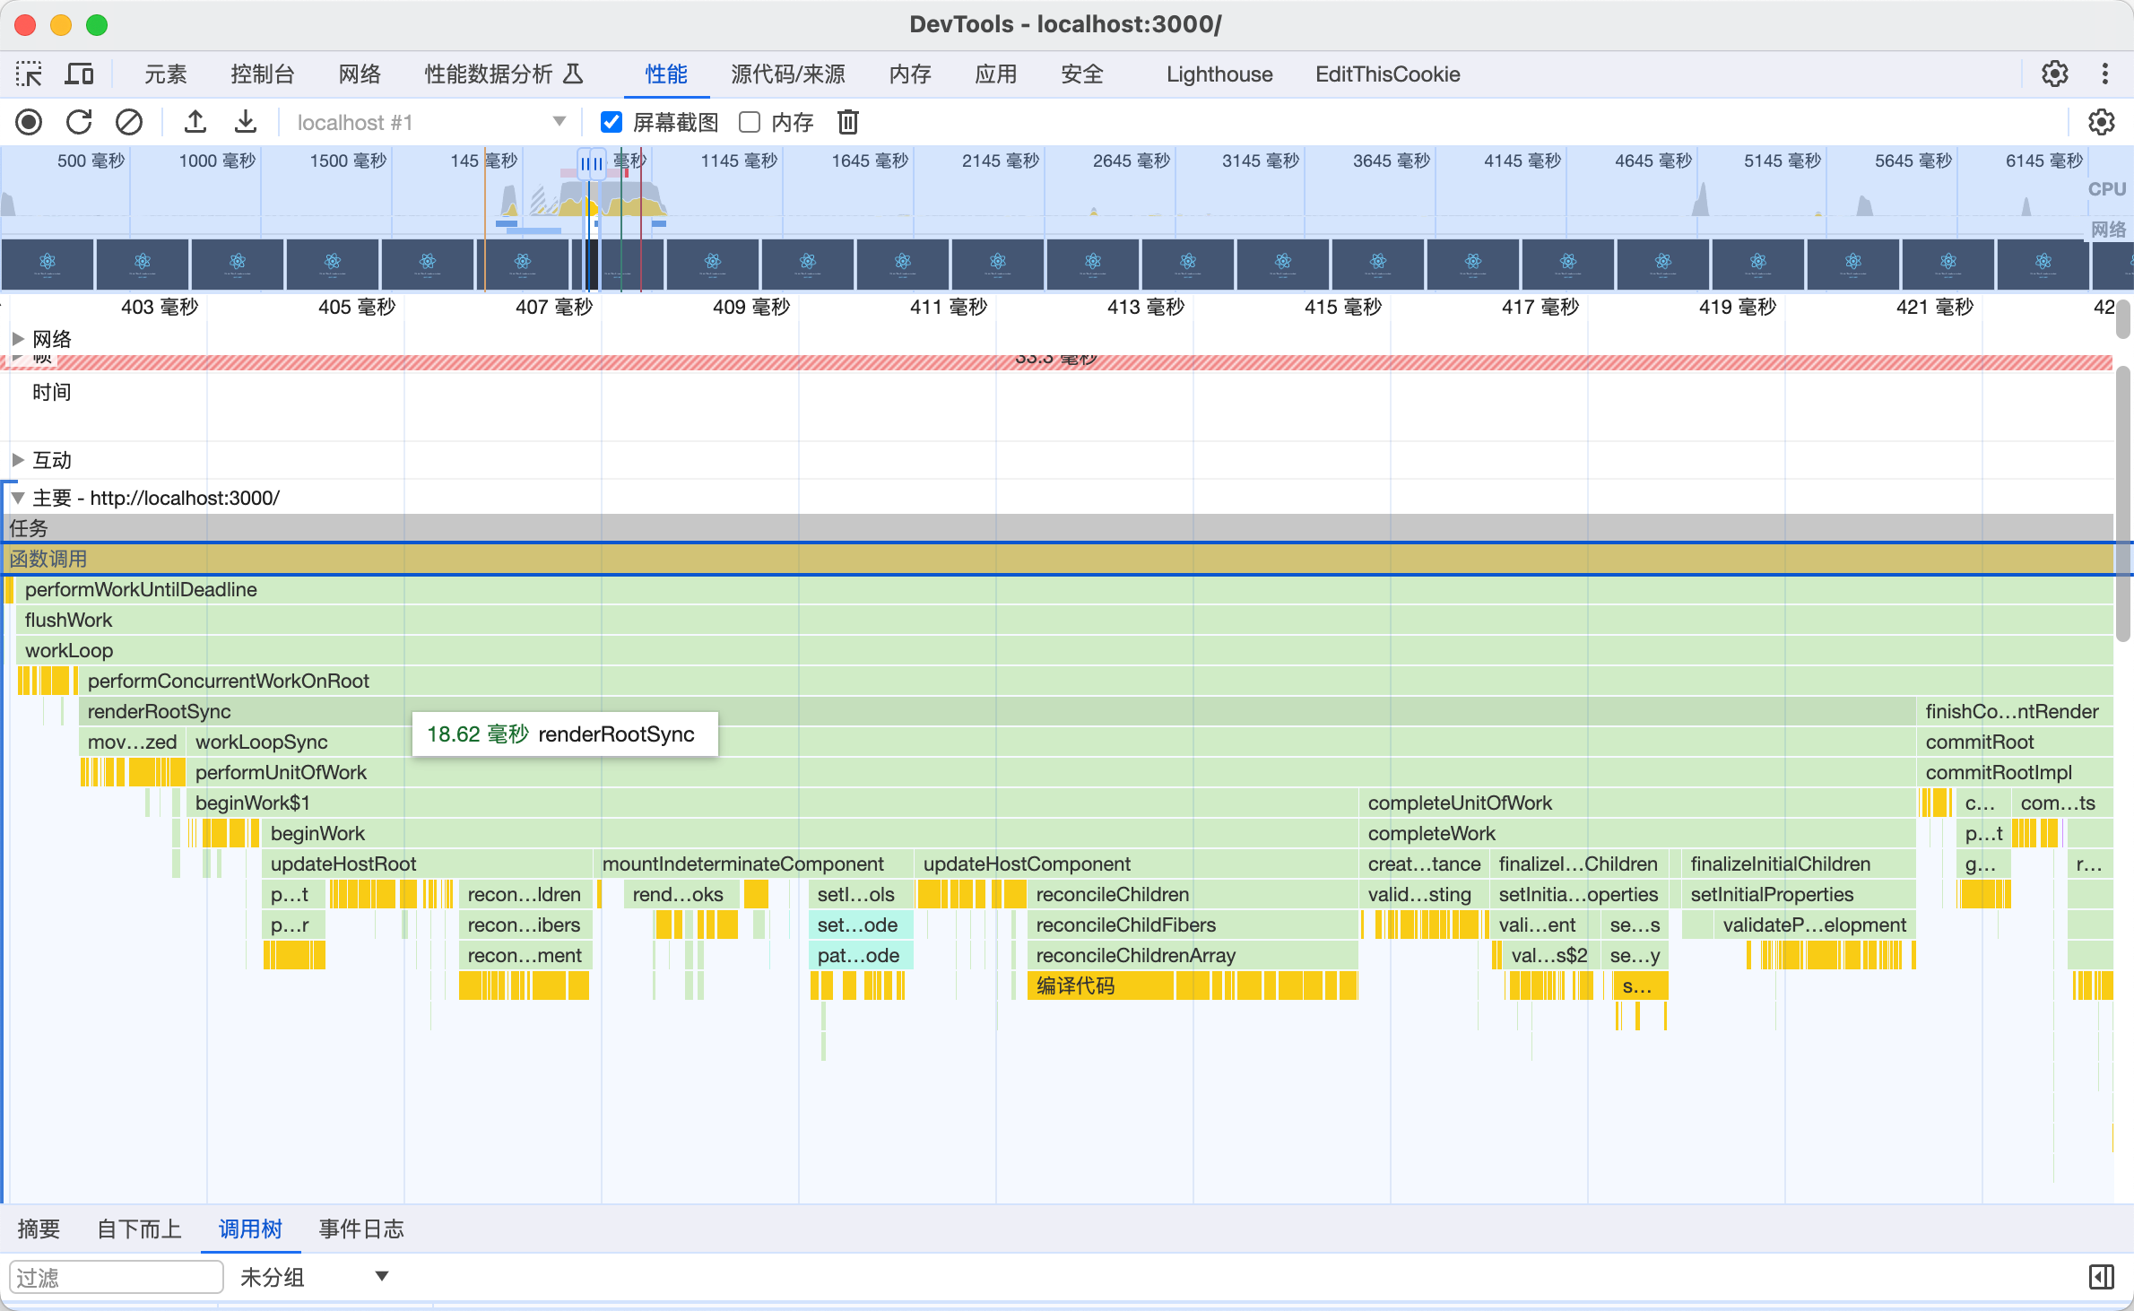Switch to the 自下而上 tab
The image size is (2134, 1311).
(139, 1229)
